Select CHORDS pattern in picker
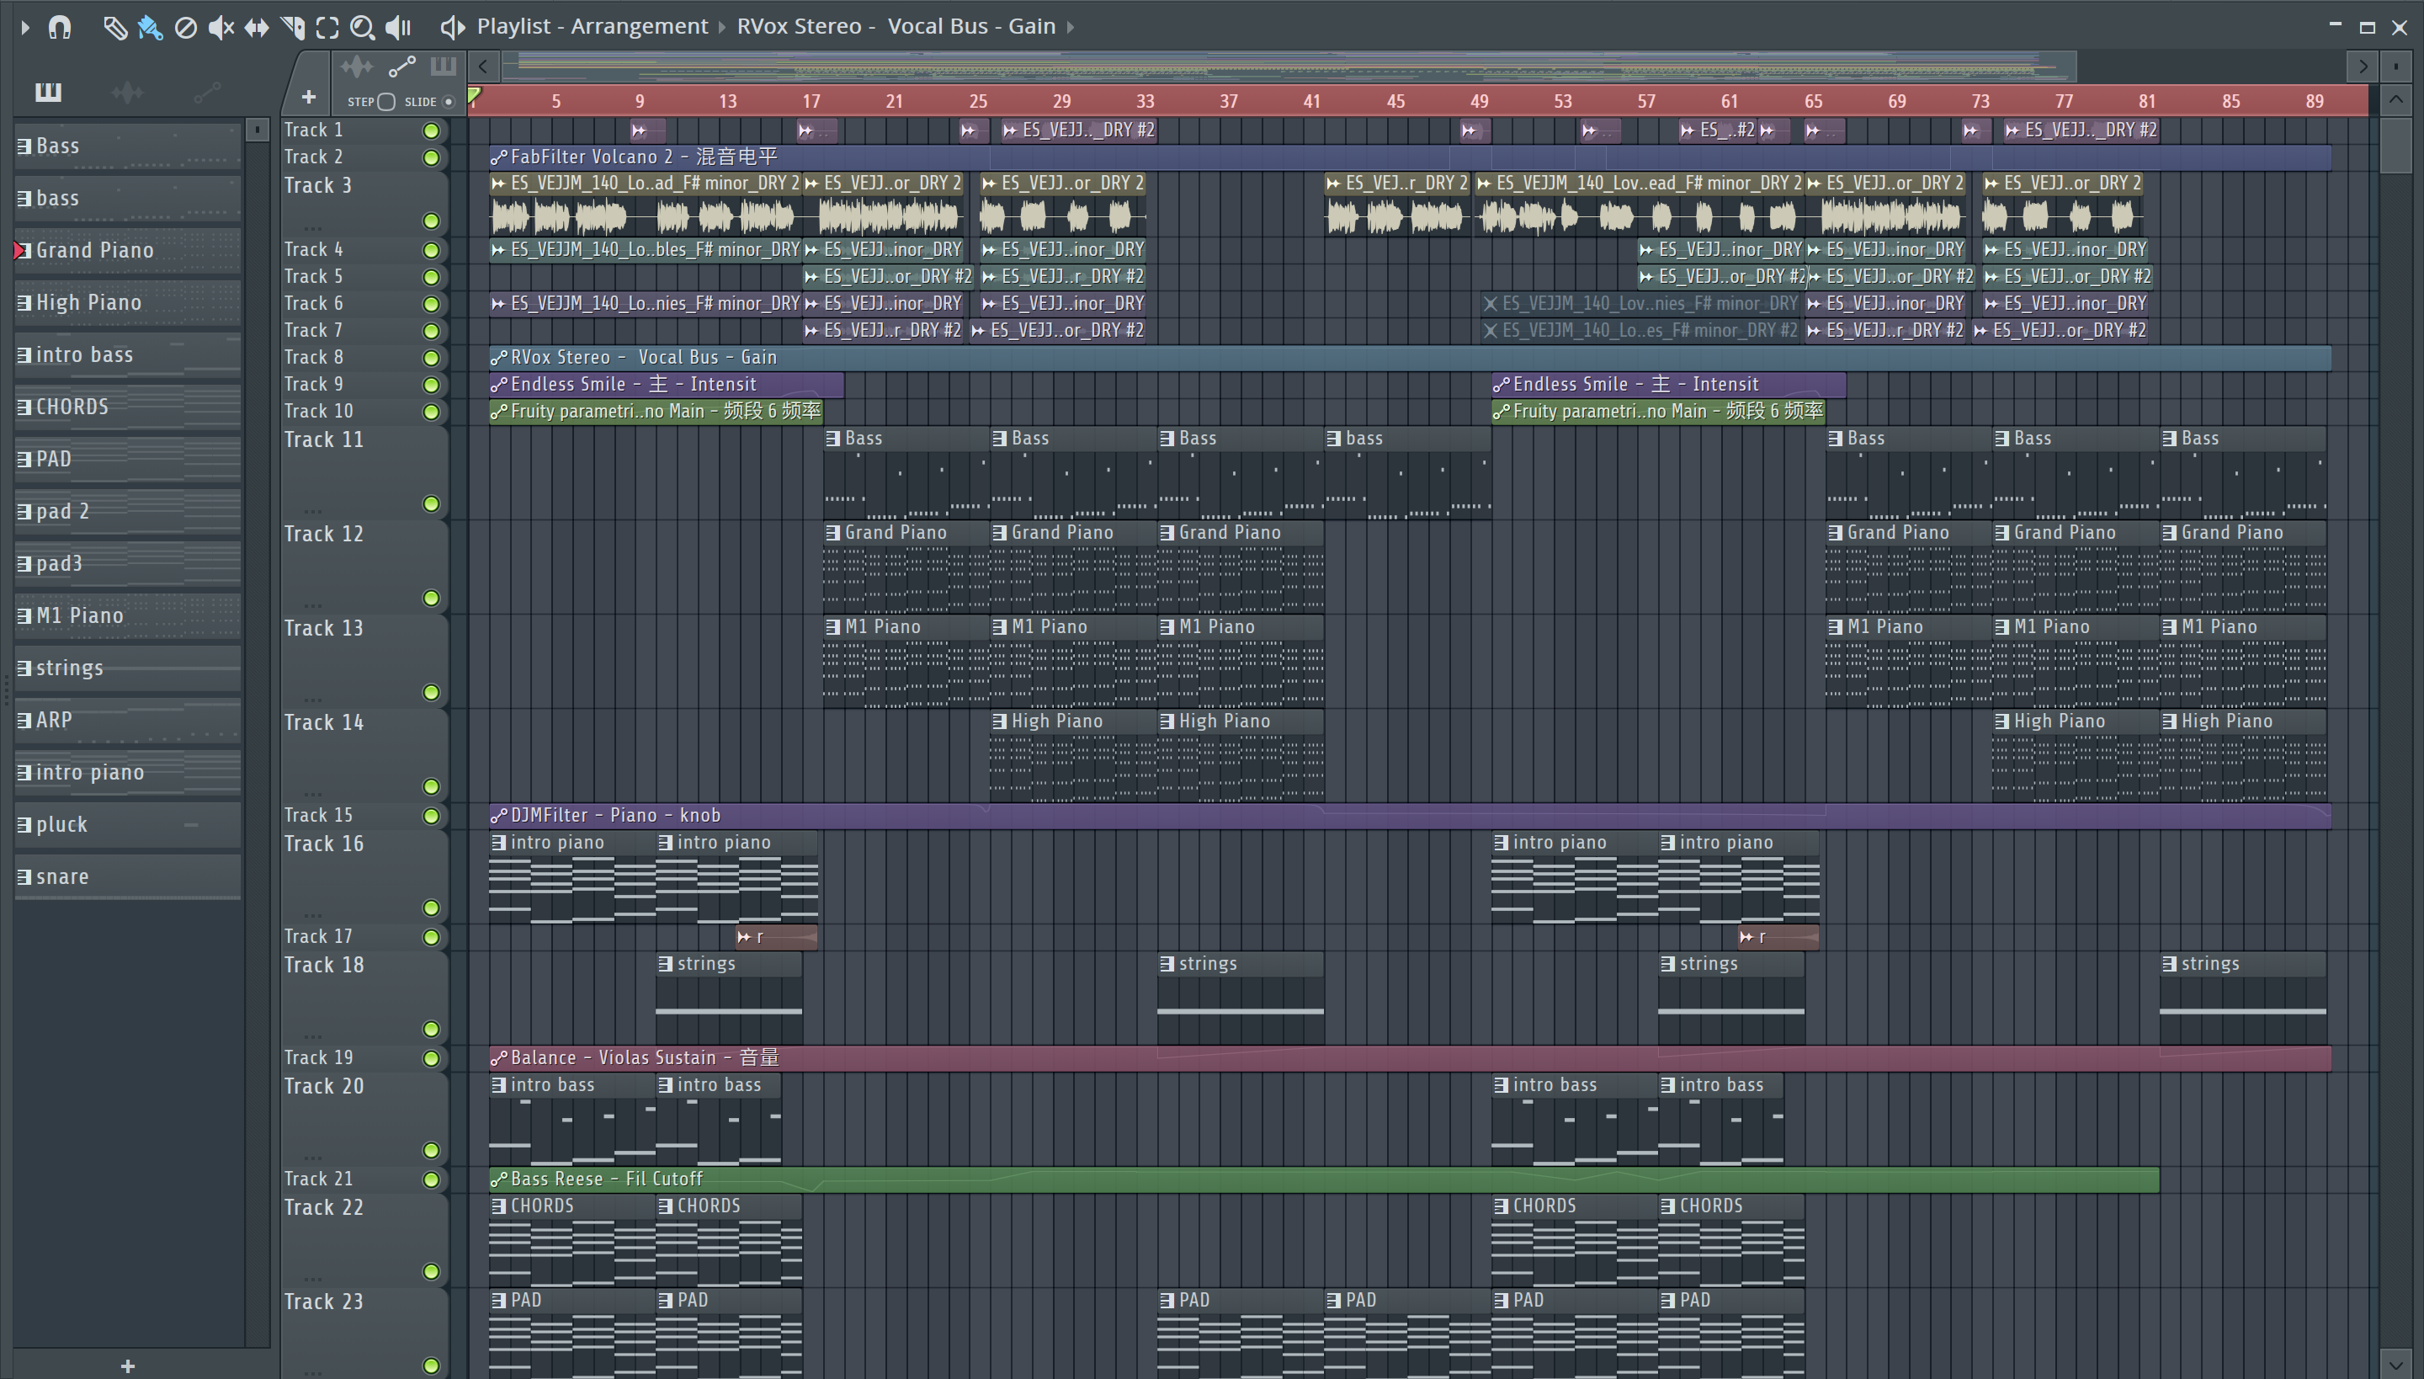 click(x=128, y=407)
